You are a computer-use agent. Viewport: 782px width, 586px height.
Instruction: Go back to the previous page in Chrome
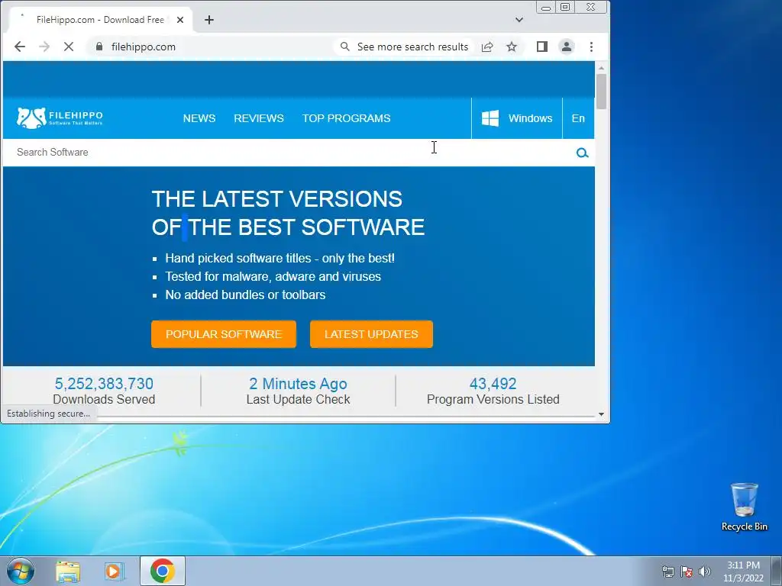tap(19, 47)
